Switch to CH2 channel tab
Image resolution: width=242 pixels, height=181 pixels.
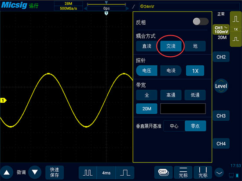(221, 57)
